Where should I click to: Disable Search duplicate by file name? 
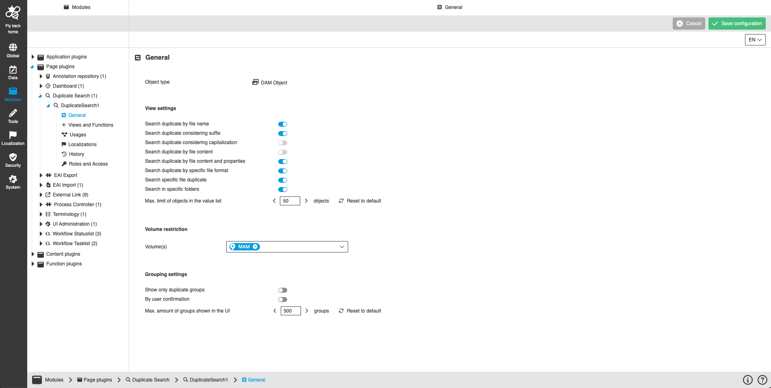point(283,124)
